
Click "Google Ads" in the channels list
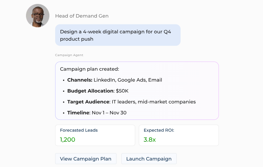tap(131, 80)
